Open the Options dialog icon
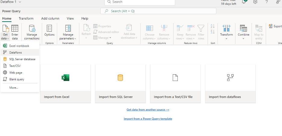Screen dimensions: 282x136 click(x=49, y=28)
